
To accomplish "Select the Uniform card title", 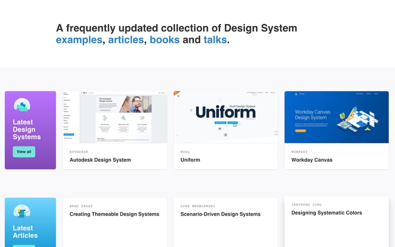I will coord(190,160).
